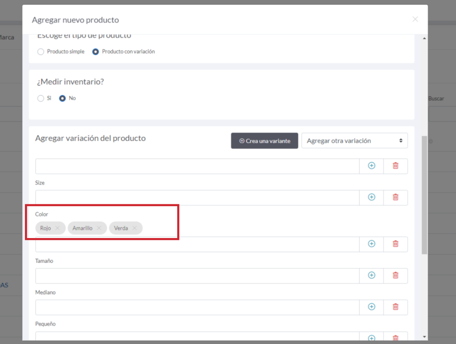456x344 pixels.
Task: Click the plus icon in the Size row
Action: coord(371,197)
